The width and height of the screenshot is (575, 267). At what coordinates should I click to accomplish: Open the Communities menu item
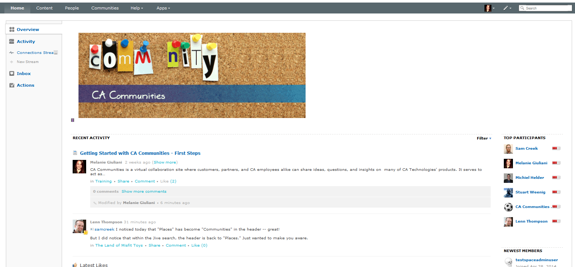(x=105, y=8)
